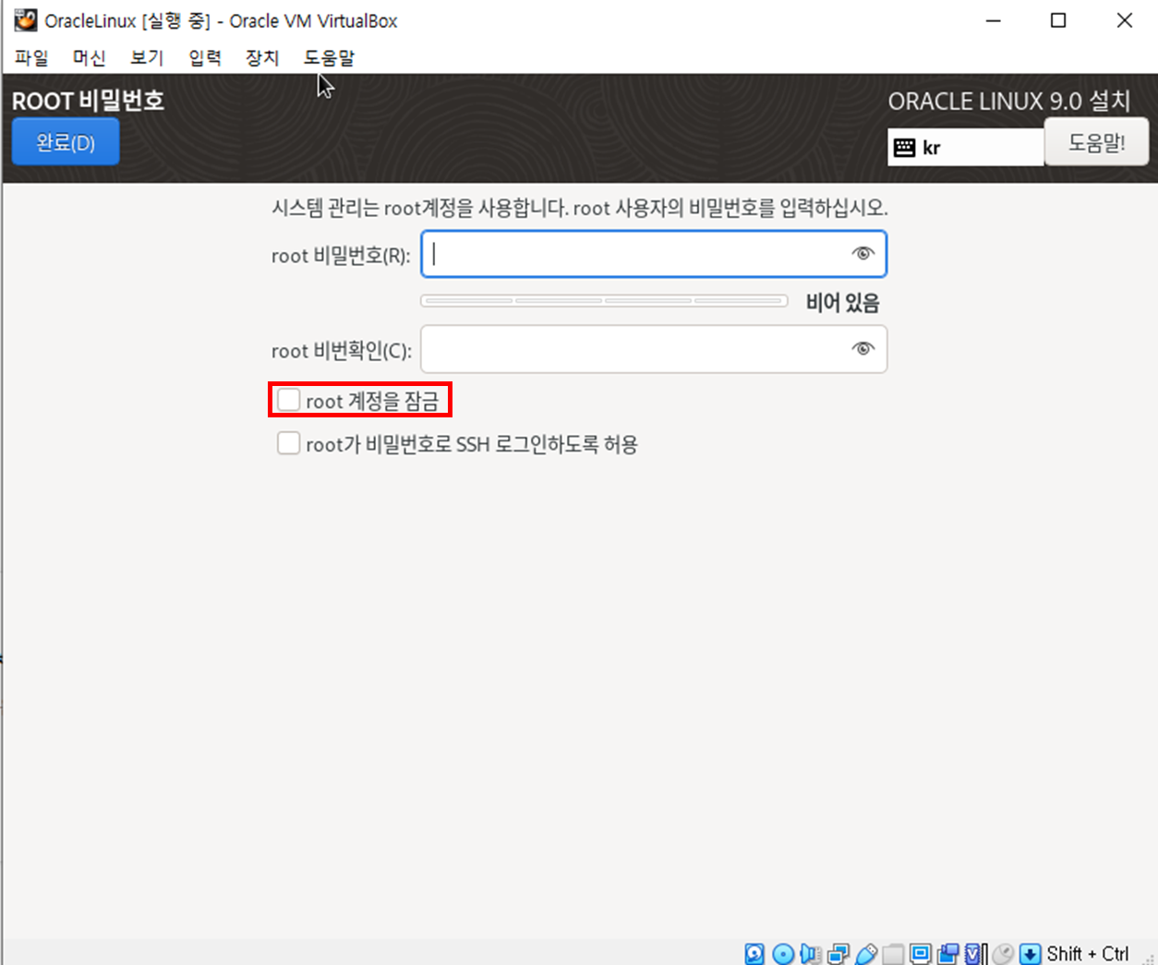
Task: Click the '비어 있음' strength label
Action: coord(842,303)
